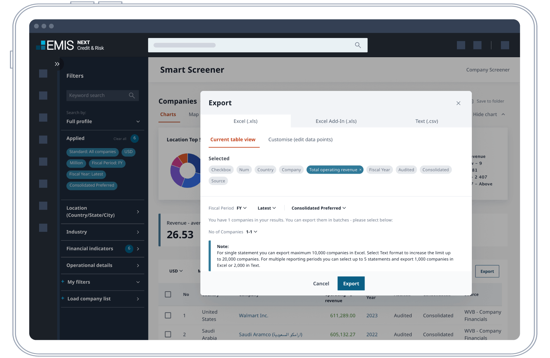
Task: Open the No of Companies 1-1 dropdown
Action: coord(252,232)
